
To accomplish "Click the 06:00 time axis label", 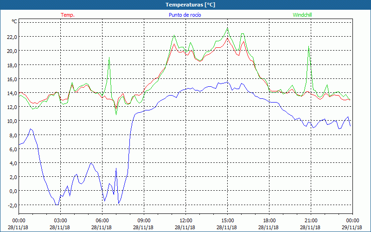I will 102,221.
